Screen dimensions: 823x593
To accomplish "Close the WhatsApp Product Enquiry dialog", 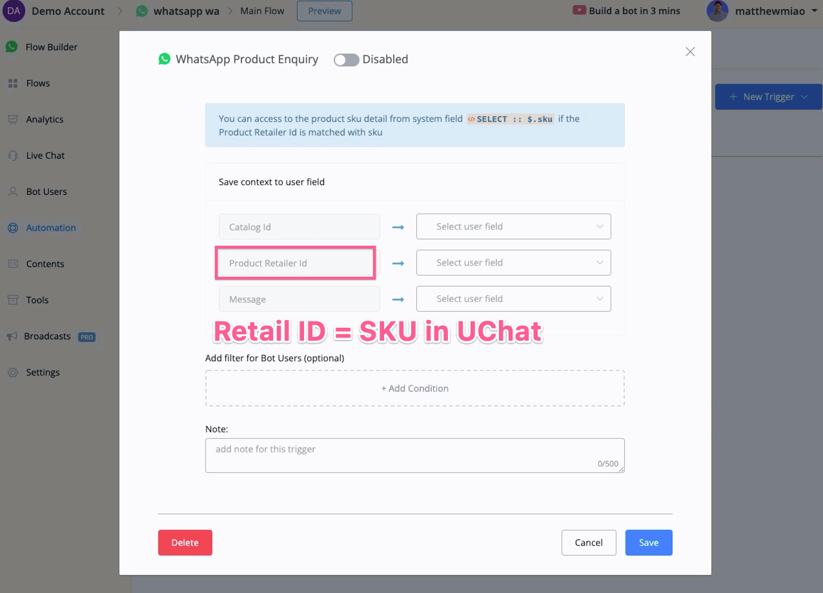I will 690,52.
